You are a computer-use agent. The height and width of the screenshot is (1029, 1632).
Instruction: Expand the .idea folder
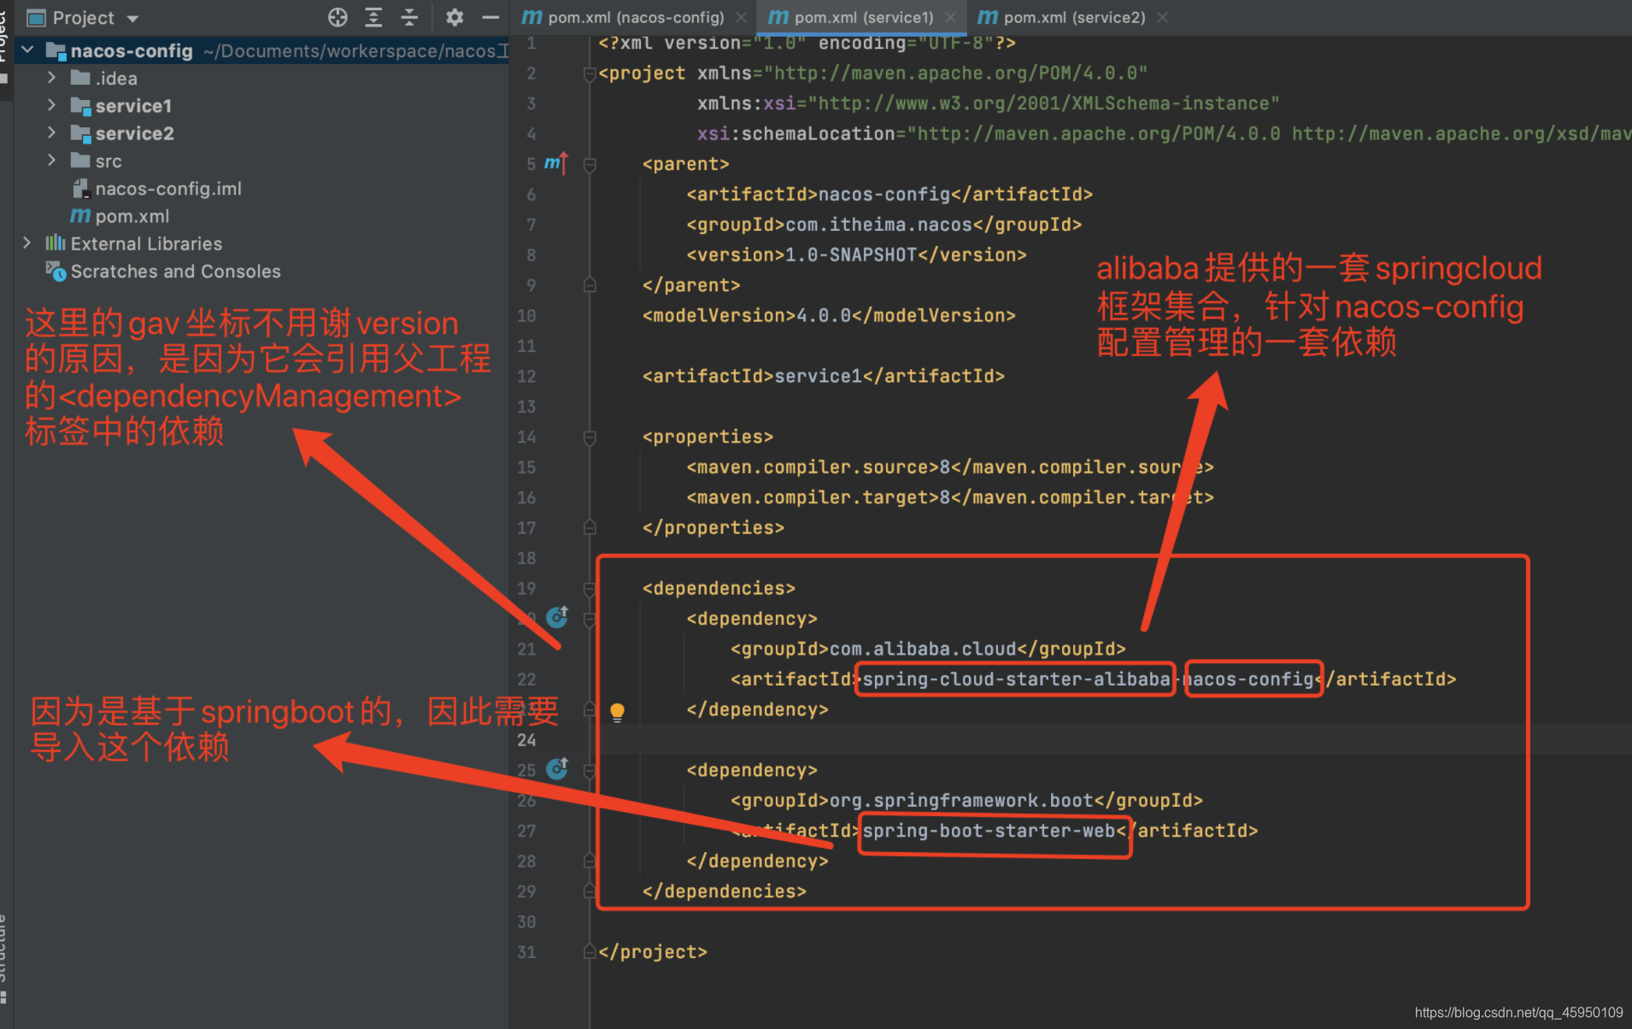pos(51,78)
